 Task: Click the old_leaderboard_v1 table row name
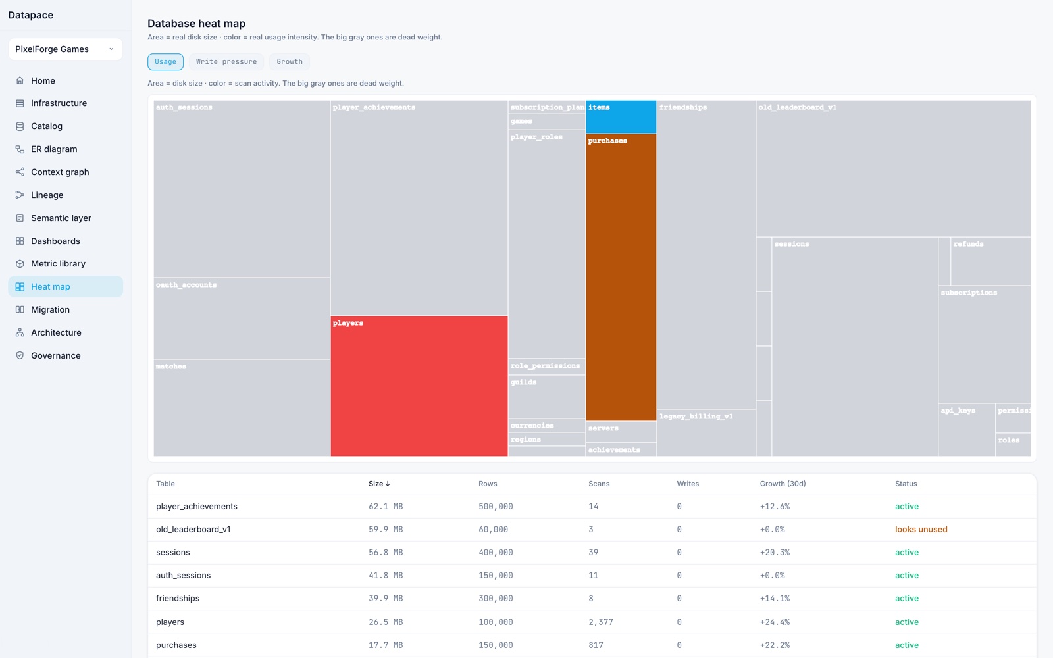point(193,530)
